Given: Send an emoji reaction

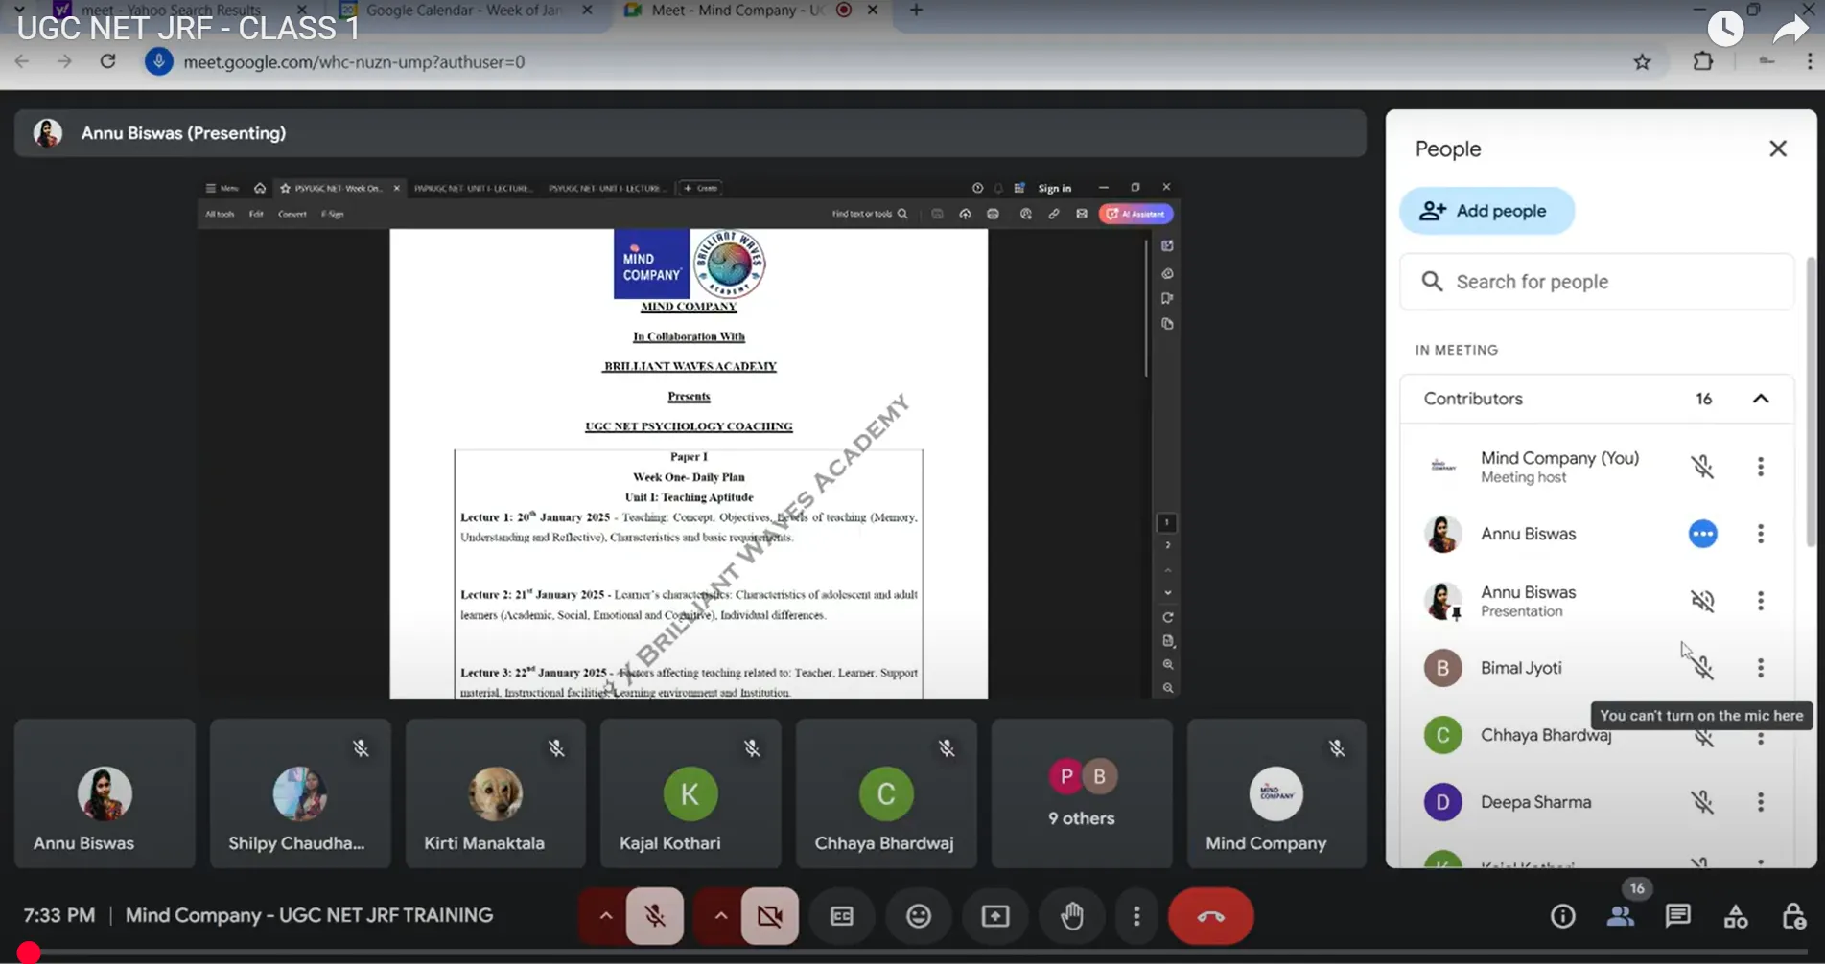Looking at the screenshot, I should pyautogui.click(x=919, y=916).
